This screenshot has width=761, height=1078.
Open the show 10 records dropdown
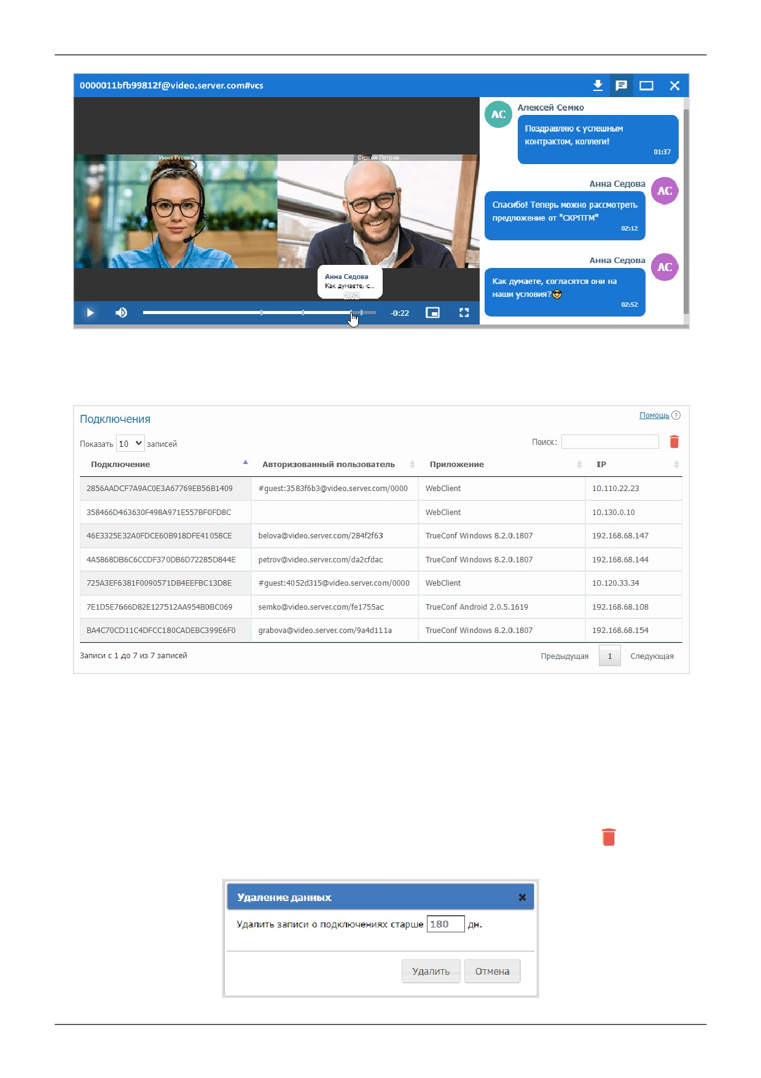pyautogui.click(x=130, y=443)
